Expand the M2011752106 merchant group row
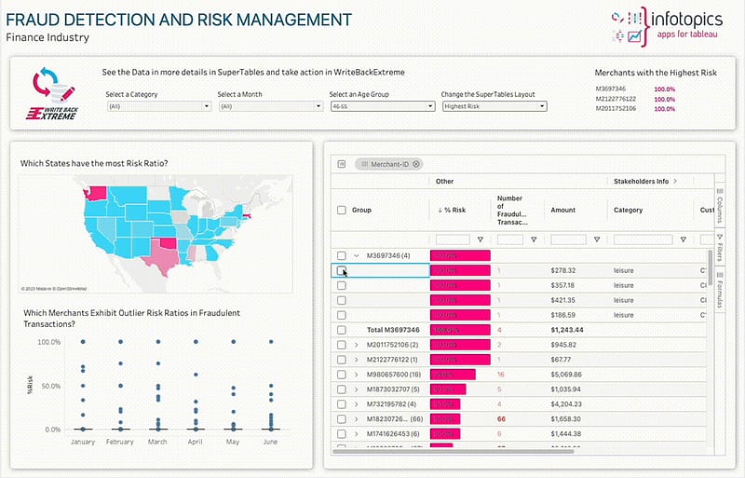Image resolution: width=745 pixels, height=478 pixels. pos(357,345)
